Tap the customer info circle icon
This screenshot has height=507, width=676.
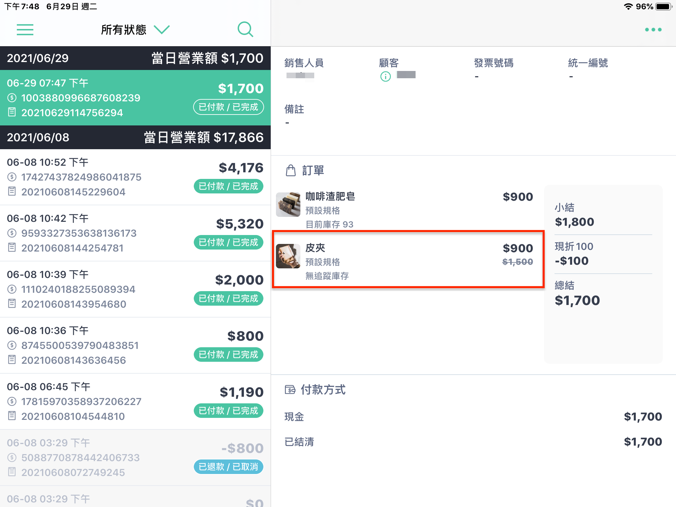385,77
